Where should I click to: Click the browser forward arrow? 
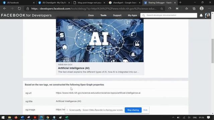(12, 9)
